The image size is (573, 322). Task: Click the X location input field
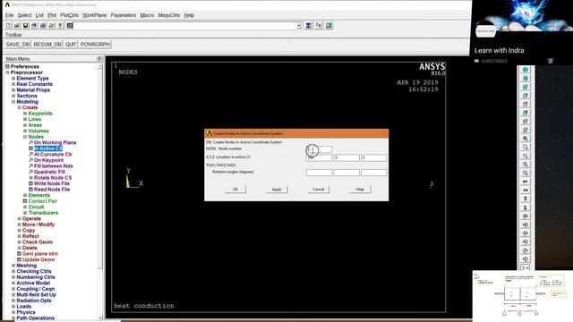(319, 157)
